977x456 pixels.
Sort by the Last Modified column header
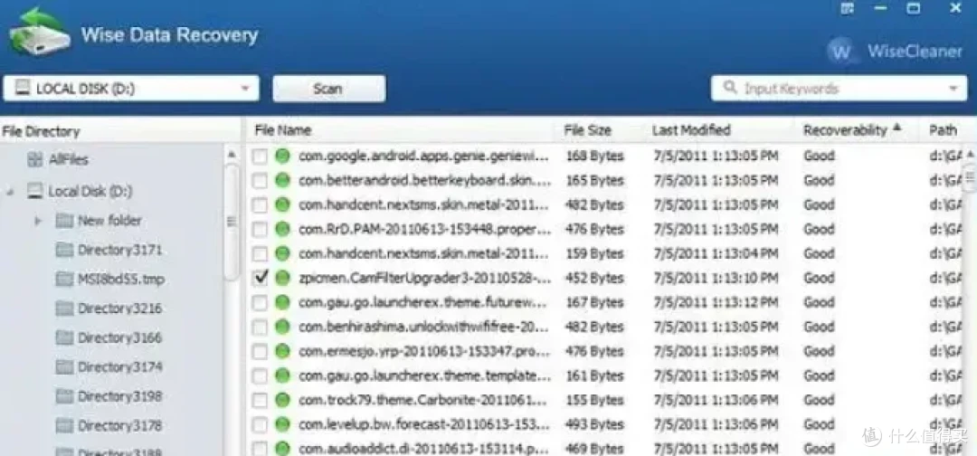pyautogui.click(x=691, y=130)
